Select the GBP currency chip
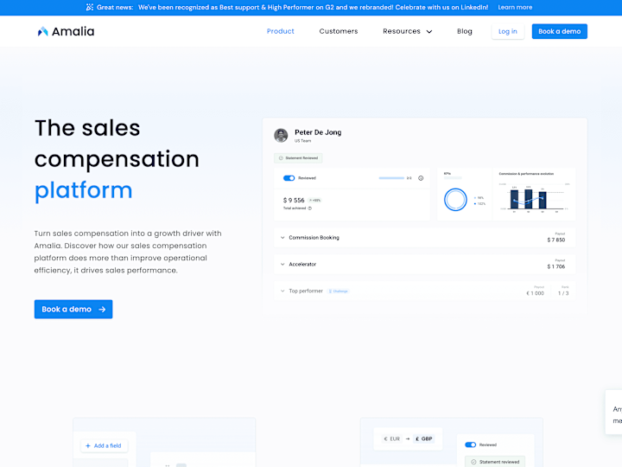 [423, 438]
